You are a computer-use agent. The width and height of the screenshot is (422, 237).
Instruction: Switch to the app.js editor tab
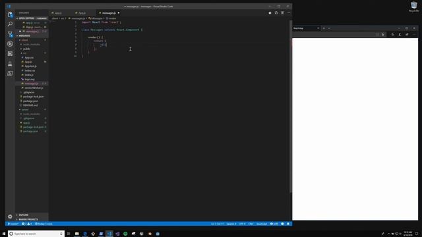58,13
